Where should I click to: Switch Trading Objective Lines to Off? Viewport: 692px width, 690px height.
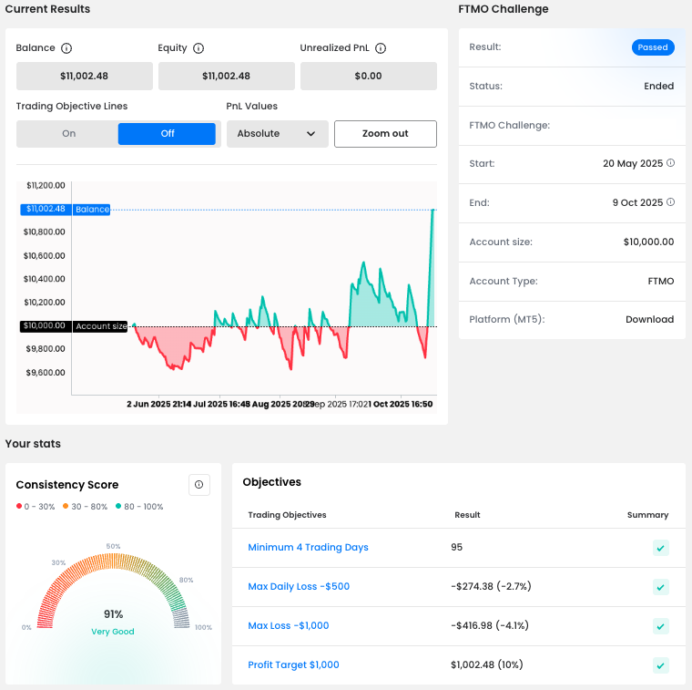click(x=167, y=134)
